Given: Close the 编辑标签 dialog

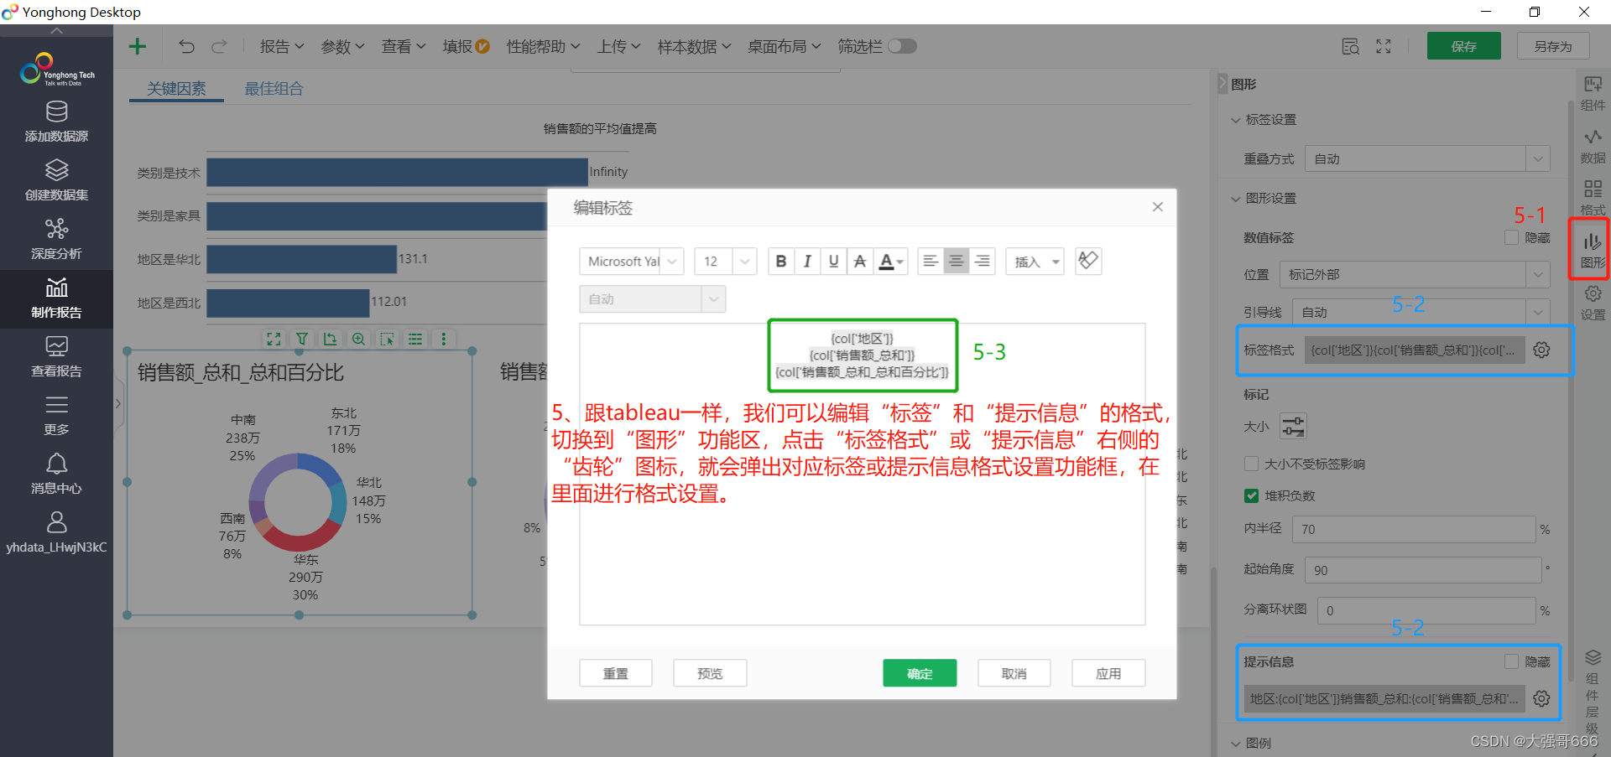Looking at the screenshot, I should pyautogui.click(x=1158, y=207).
